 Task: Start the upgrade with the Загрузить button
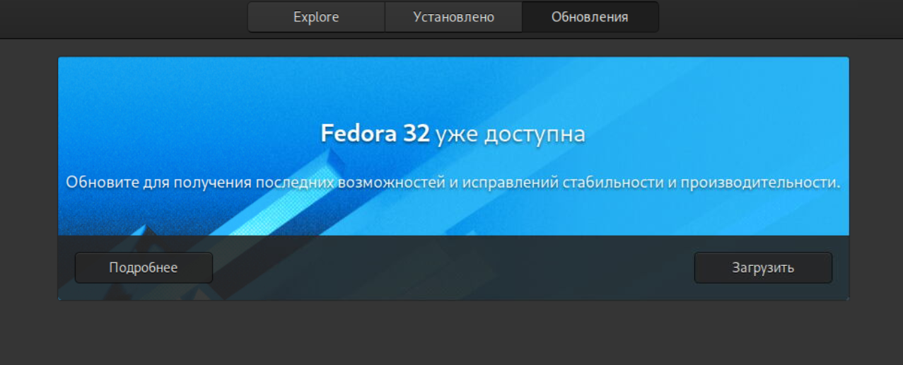pyautogui.click(x=763, y=267)
